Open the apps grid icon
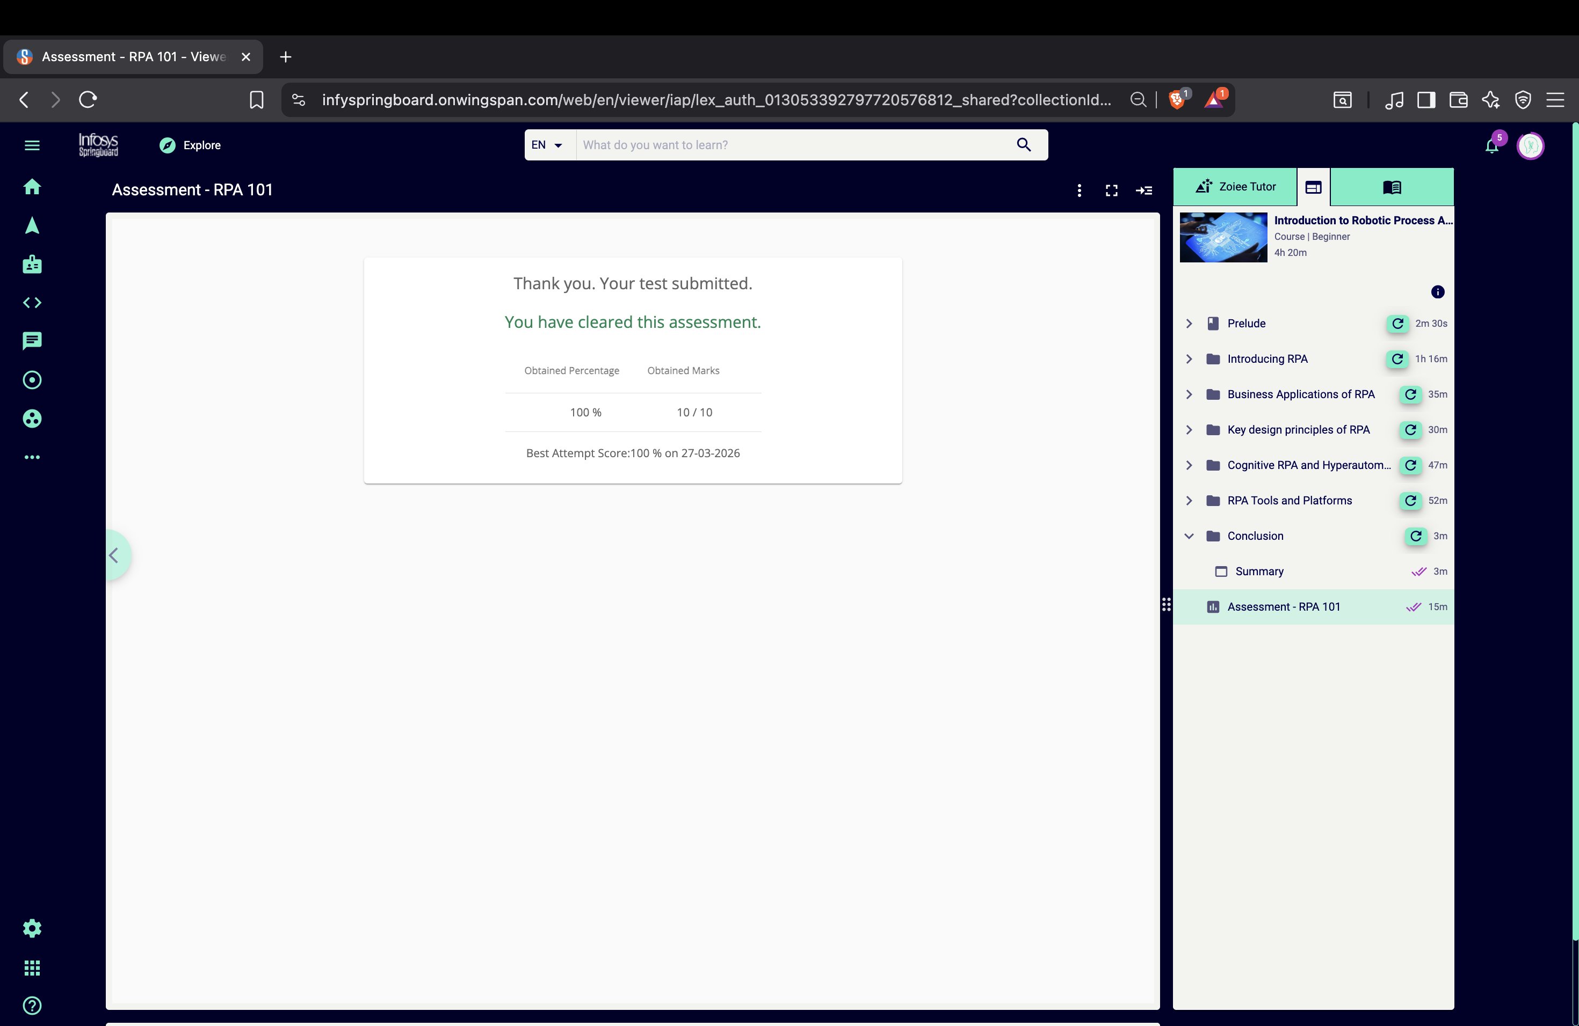The height and width of the screenshot is (1026, 1579). coord(32,968)
